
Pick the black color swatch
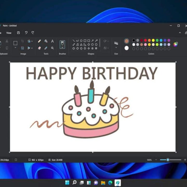coord(134,40)
